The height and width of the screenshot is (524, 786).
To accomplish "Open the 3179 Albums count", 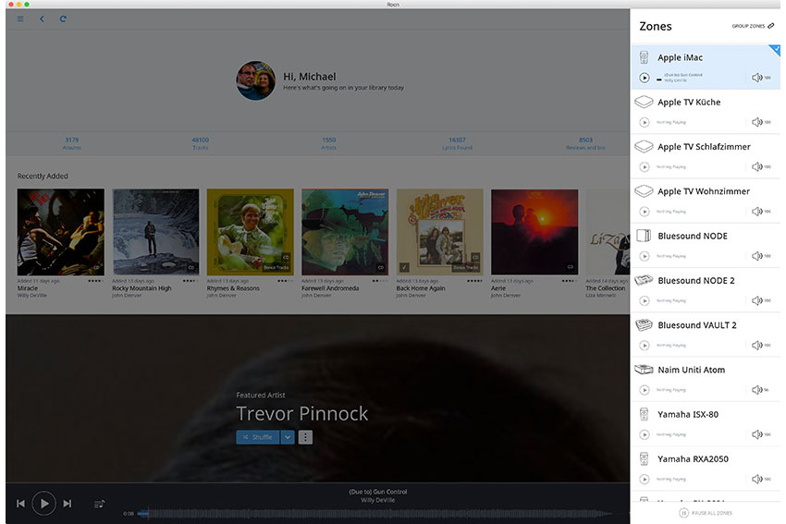I will (x=72, y=143).
